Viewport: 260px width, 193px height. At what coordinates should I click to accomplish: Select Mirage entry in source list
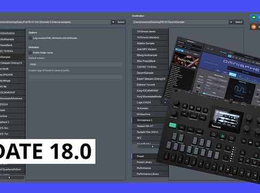point(13,80)
